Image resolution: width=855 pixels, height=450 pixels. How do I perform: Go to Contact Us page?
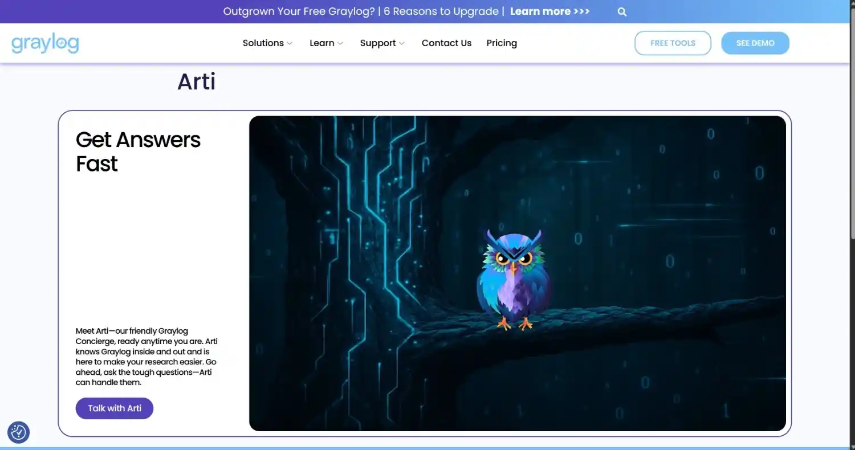point(446,43)
